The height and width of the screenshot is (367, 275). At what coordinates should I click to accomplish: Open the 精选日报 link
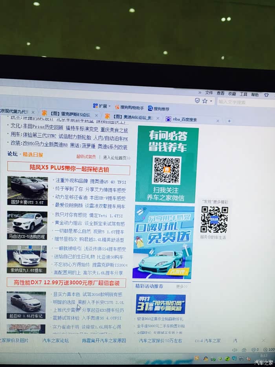click(33, 155)
